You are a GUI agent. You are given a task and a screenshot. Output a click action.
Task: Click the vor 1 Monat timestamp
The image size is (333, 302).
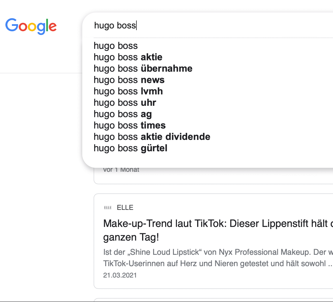coord(121,170)
